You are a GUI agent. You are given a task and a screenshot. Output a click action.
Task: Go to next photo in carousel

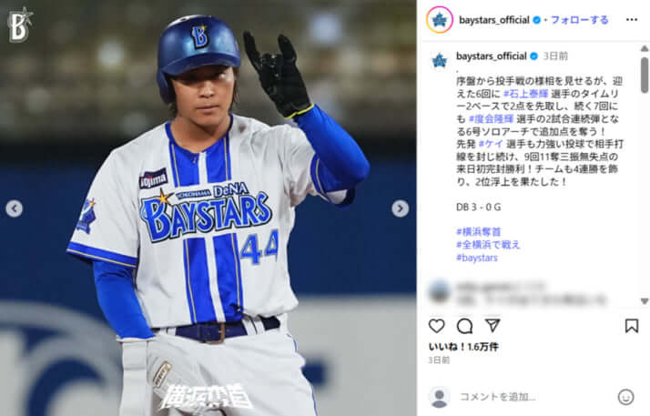(x=400, y=208)
